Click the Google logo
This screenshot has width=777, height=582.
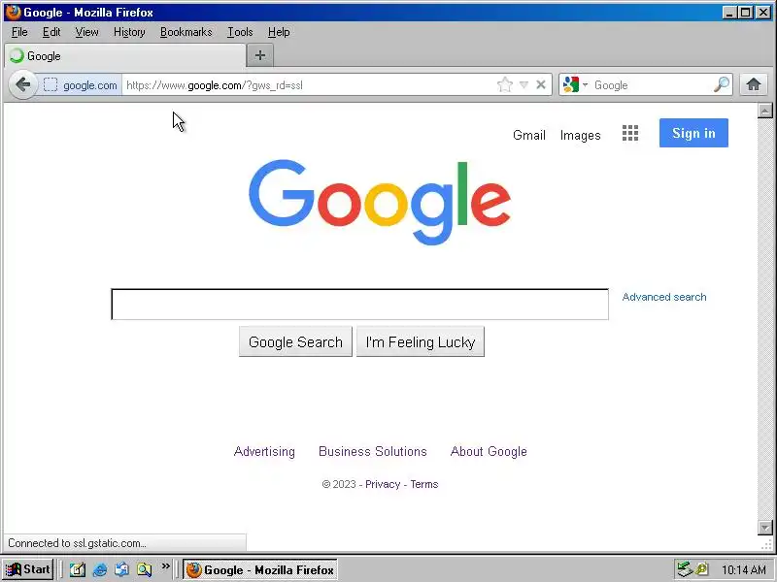[x=380, y=203]
